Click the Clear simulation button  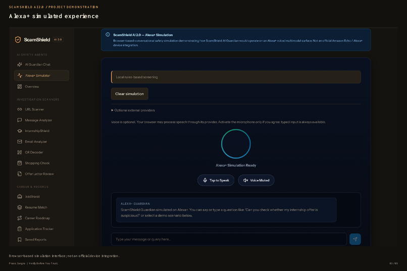coord(130,94)
